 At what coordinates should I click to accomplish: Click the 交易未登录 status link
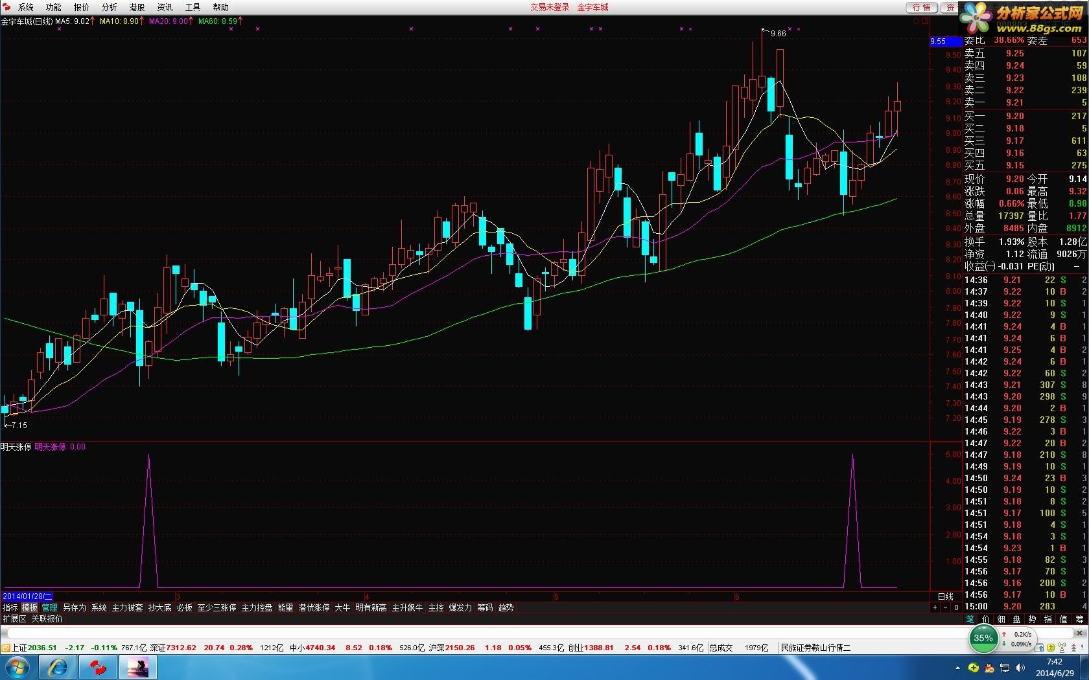coord(550,7)
